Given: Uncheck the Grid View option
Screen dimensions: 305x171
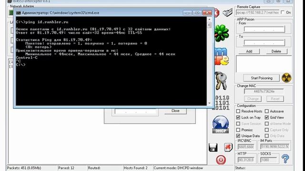Looking at the screenshot, I should click(267, 117).
